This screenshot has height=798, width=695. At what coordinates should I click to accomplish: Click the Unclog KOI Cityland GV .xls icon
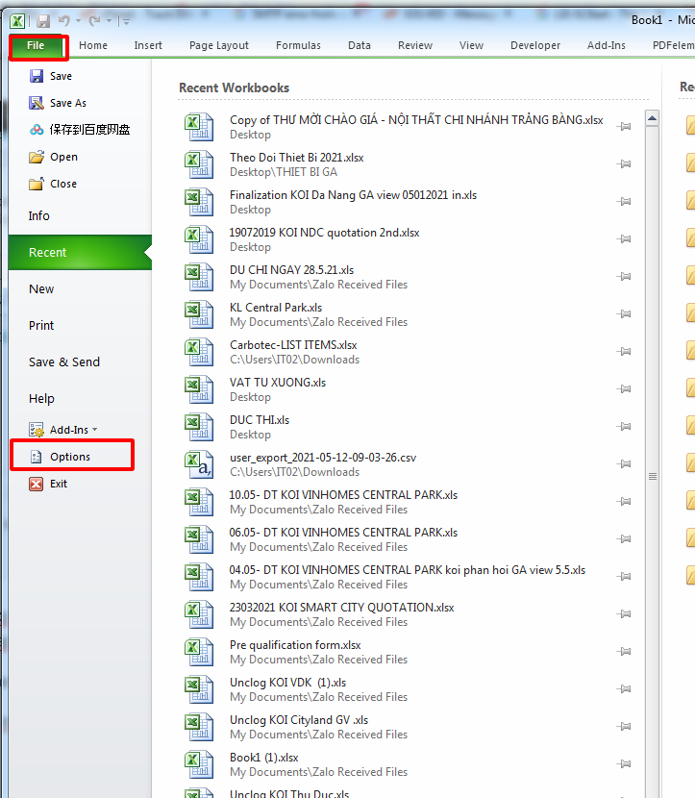coord(199,727)
